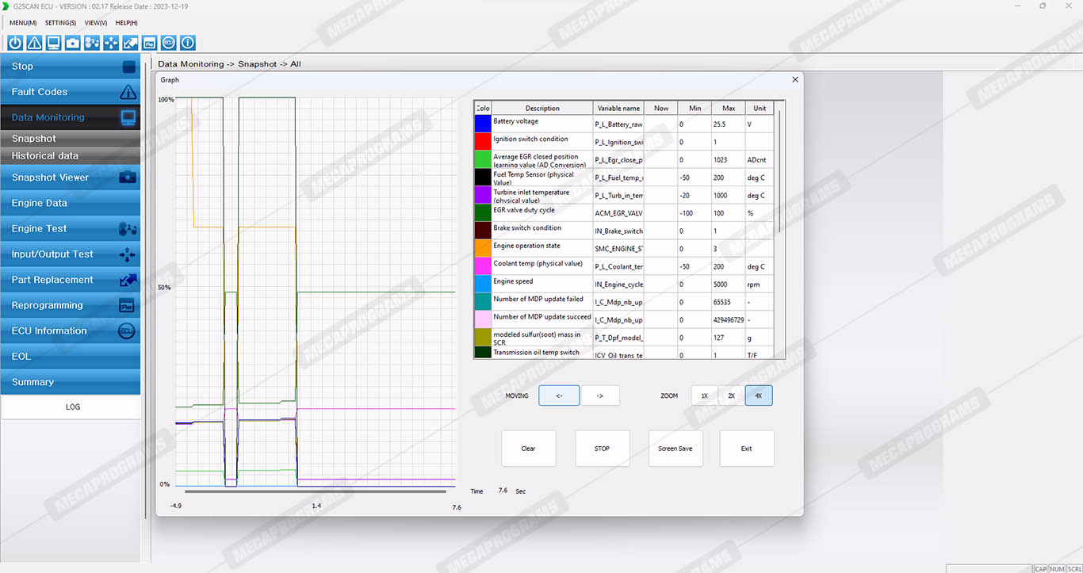Click the fault codes warning toolbar icon
The height and width of the screenshot is (573, 1083).
[34, 43]
